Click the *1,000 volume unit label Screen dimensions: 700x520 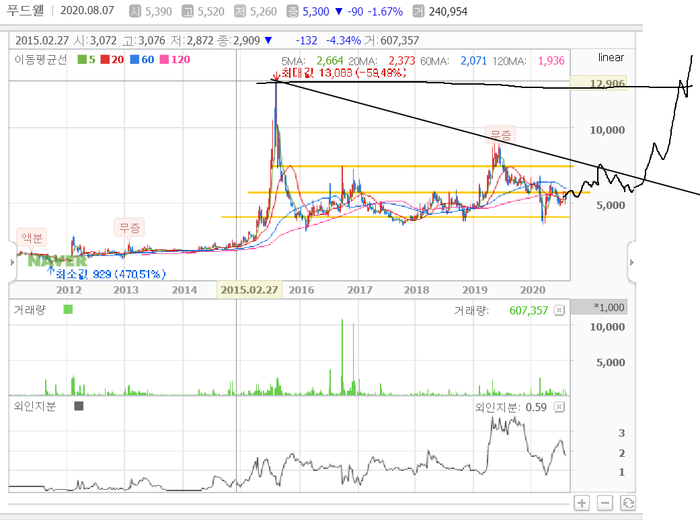point(598,307)
